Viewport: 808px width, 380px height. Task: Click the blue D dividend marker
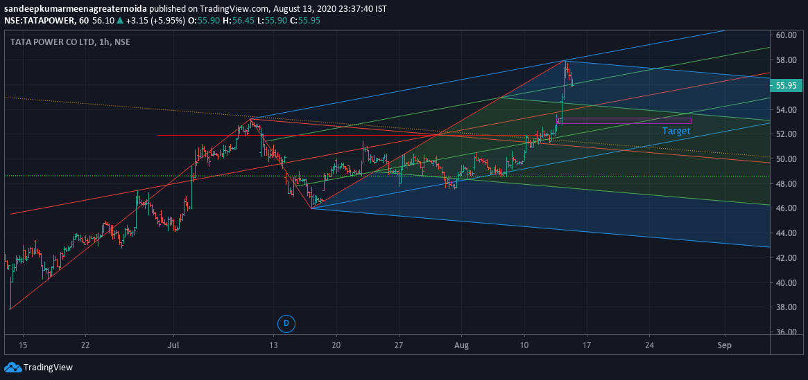(x=286, y=323)
